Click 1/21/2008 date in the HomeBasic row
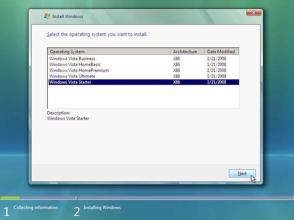Image resolution: width=294 pixels, height=220 pixels. [x=216, y=64]
